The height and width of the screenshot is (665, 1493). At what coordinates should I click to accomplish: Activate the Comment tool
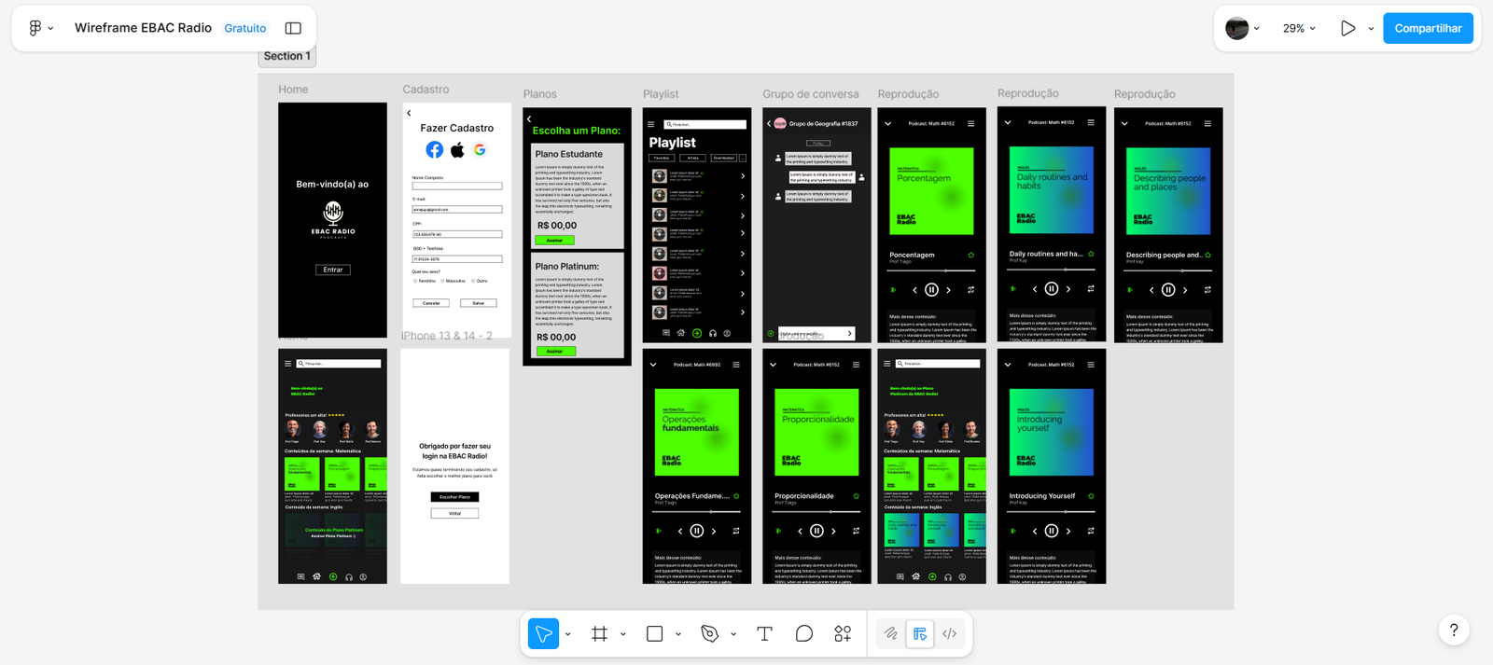803,634
